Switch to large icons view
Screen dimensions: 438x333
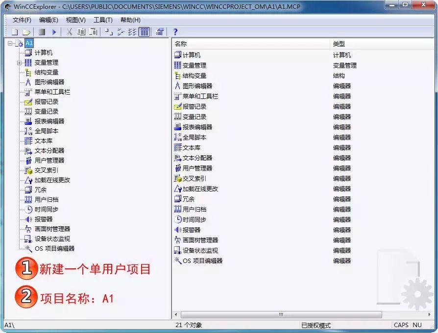coord(108,32)
